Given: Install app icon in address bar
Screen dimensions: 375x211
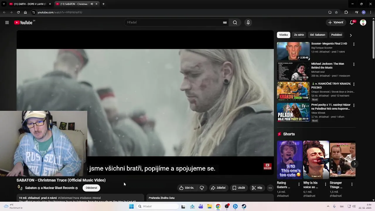Looking at the screenshot, I should [330, 12].
